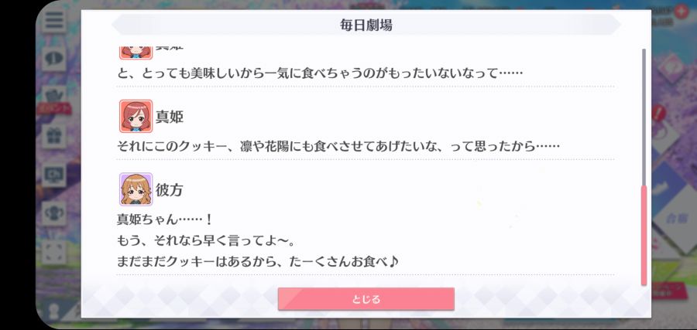Image resolution: width=697 pixels, height=330 pixels.
Task: Click the line starting with まだまだクッキー
Action: pos(258,261)
